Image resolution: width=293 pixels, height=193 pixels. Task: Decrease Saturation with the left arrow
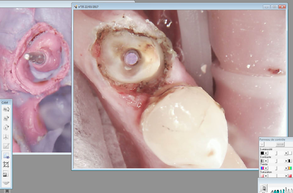pos(266,176)
